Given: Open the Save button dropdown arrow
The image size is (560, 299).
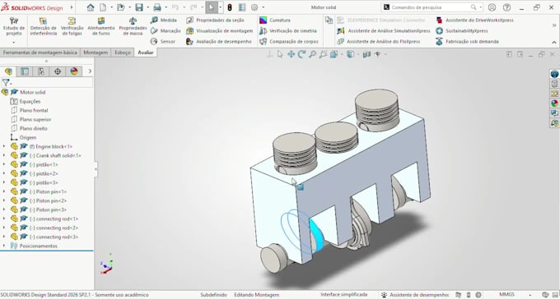Looking at the screenshot, I should (x=147, y=7).
